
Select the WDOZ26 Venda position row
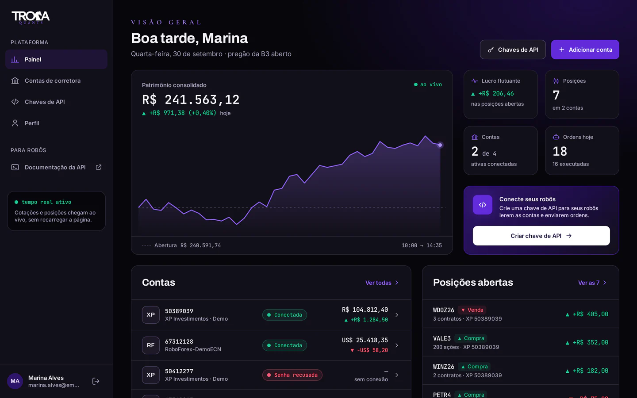[x=521, y=314]
